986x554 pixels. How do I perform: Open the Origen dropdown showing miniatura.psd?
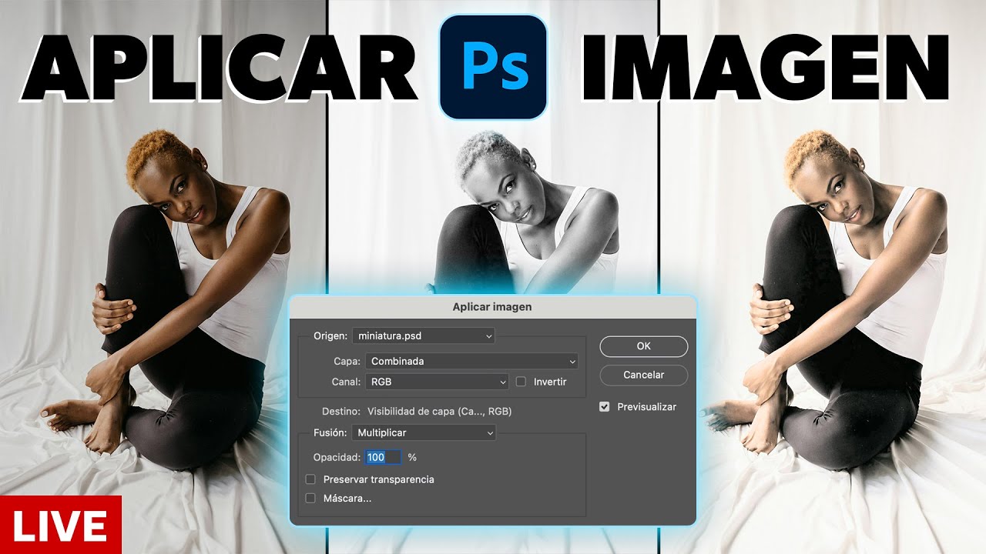pyautogui.click(x=423, y=335)
